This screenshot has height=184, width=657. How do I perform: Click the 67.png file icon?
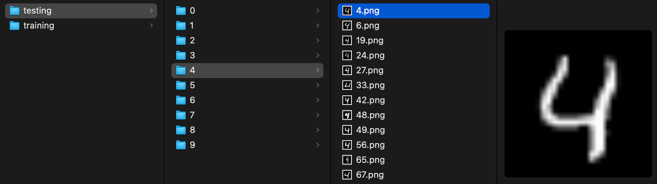[347, 175]
